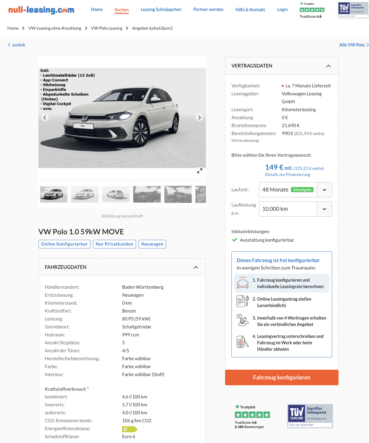Click the null-leasing.com logo

click(41, 10)
